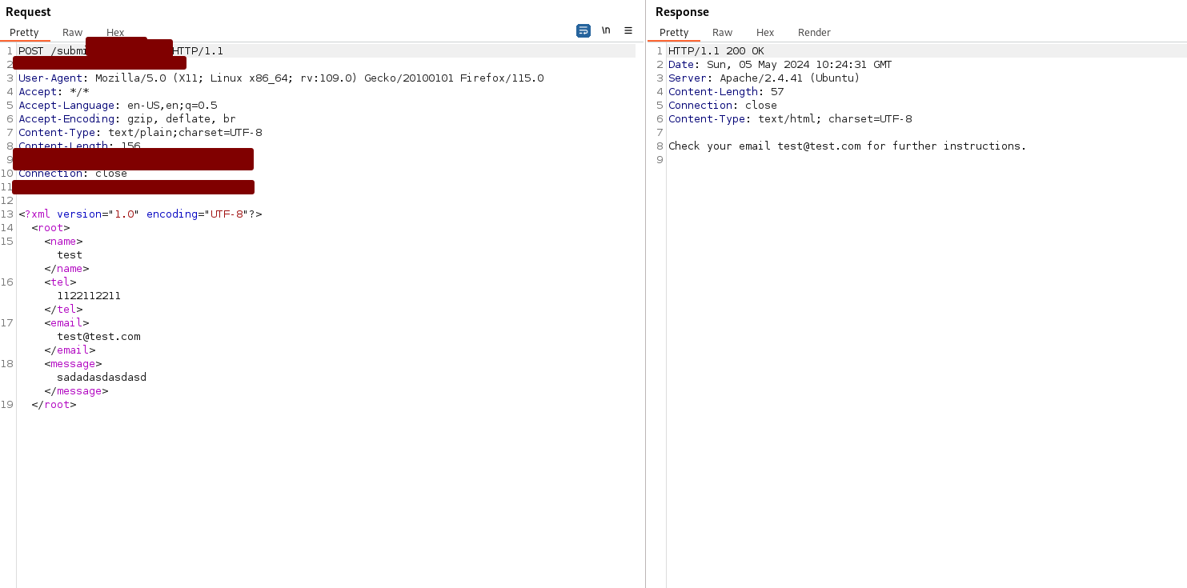Image resolution: width=1187 pixels, height=588 pixels.
Task: Select the Pretty tab in Request panel
Action: pos(24,33)
